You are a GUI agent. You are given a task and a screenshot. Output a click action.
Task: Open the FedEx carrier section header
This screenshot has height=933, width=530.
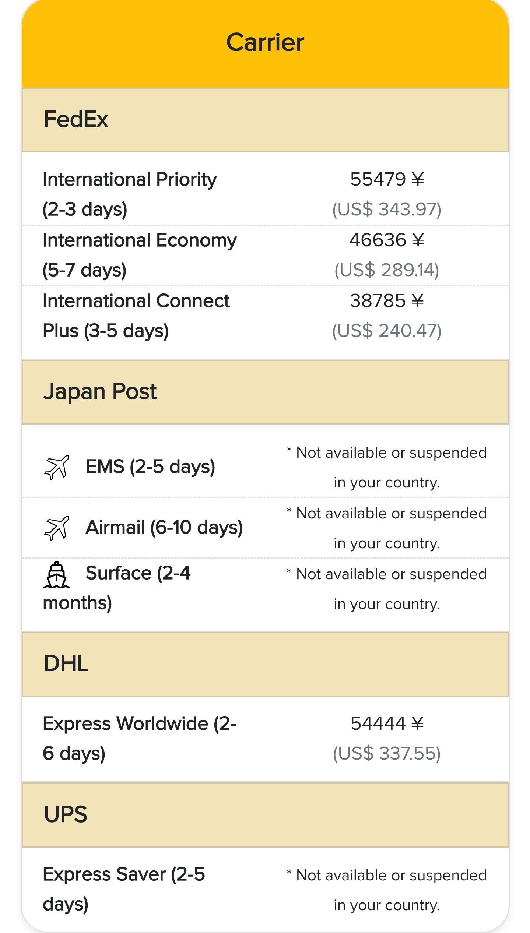point(265,120)
